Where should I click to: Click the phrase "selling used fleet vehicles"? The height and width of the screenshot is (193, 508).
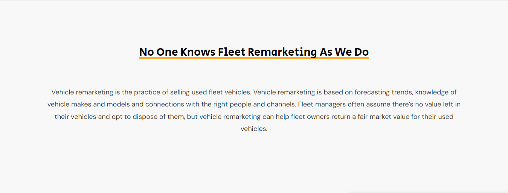(x=211, y=92)
